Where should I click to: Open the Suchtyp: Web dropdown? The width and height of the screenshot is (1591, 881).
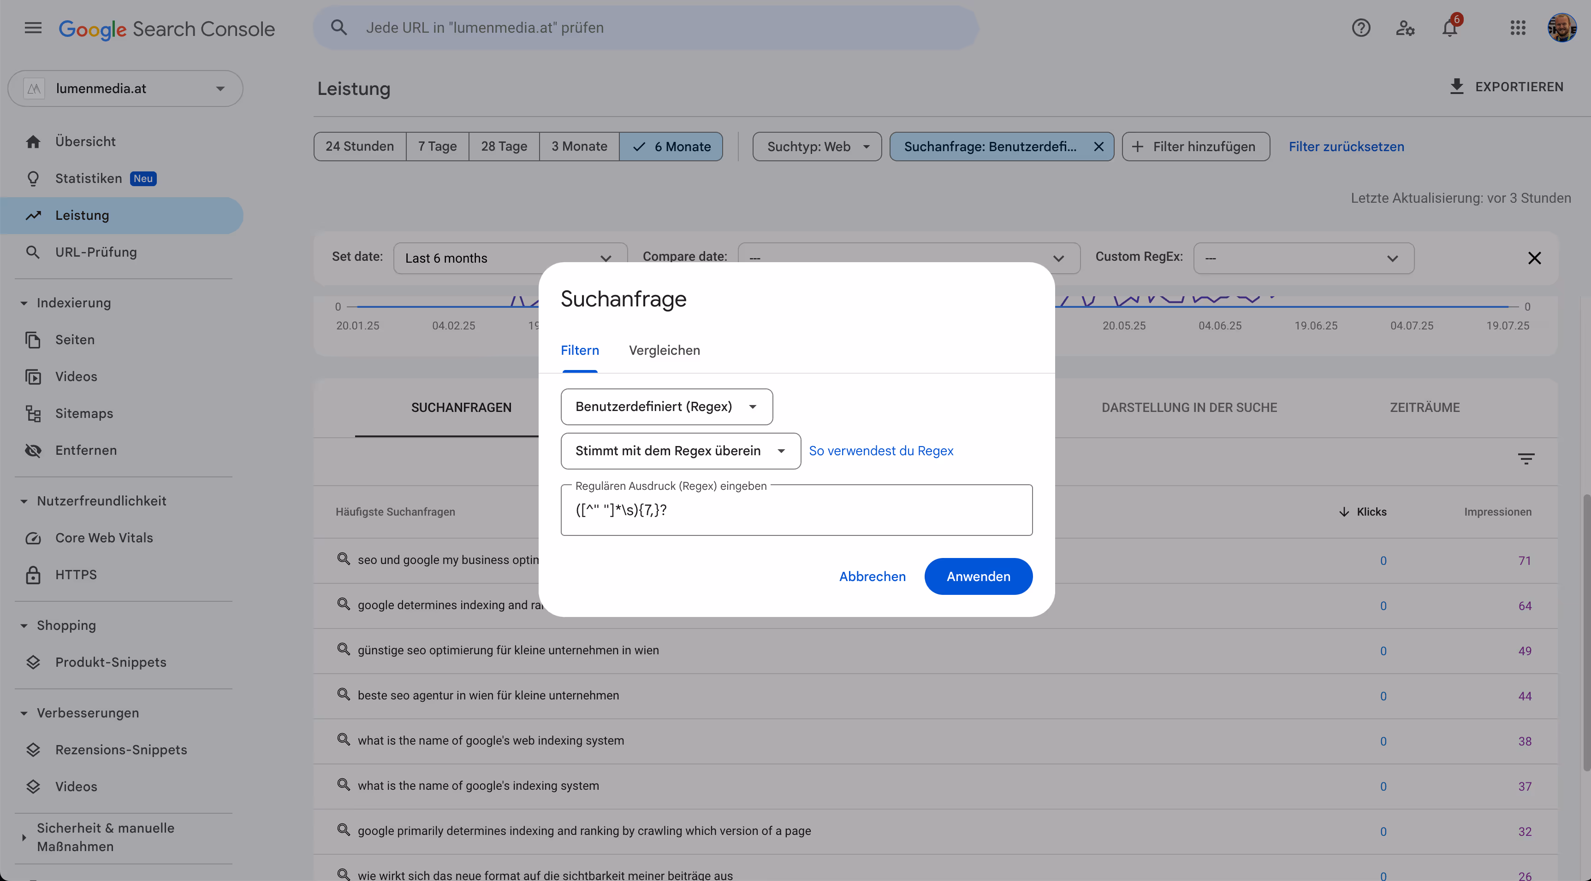pos(817,147)
